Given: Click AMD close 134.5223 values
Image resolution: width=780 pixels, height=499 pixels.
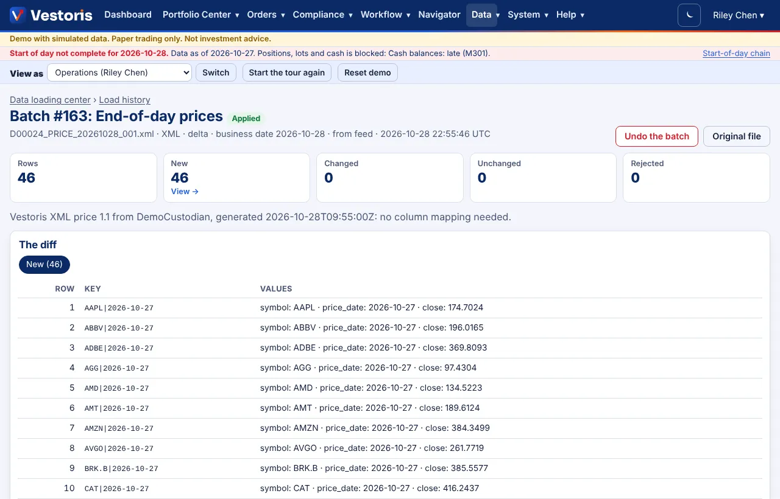Looking at the screenshot, I should (x=371, y=388).
